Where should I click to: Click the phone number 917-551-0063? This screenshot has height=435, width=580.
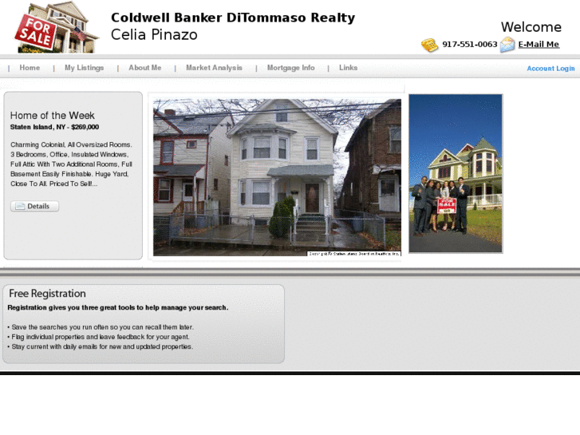(x=469, y=45)
